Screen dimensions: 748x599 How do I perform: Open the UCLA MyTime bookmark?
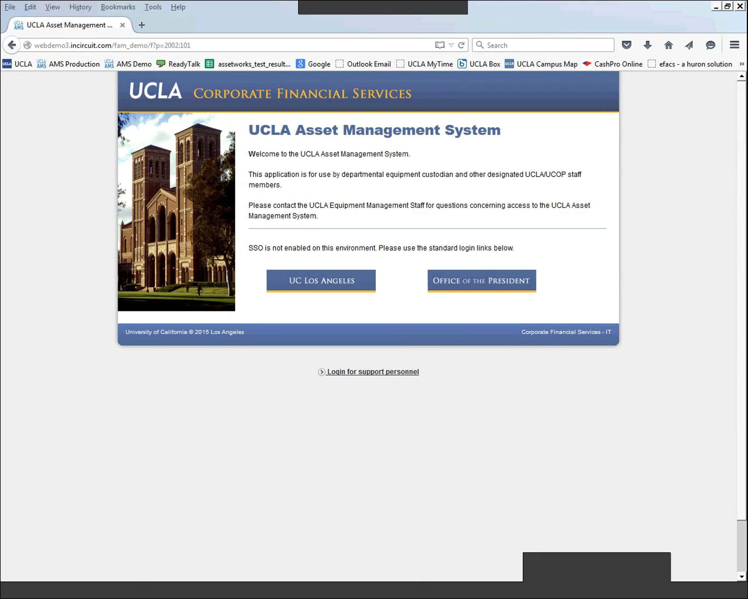425,64
